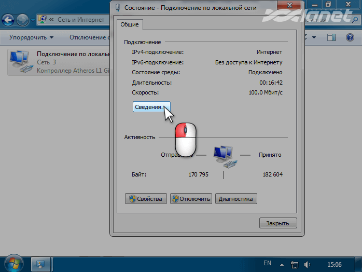Open the volume speaker tray icon
This screenshot has height=272, width=362.
[x=311, y=264]
